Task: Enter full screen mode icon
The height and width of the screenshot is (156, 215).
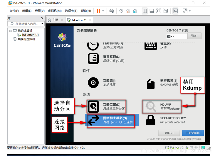Action: (x=159, y=11)
